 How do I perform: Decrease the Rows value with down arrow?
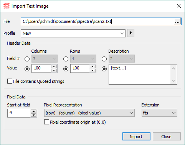[x=92, y=70]
